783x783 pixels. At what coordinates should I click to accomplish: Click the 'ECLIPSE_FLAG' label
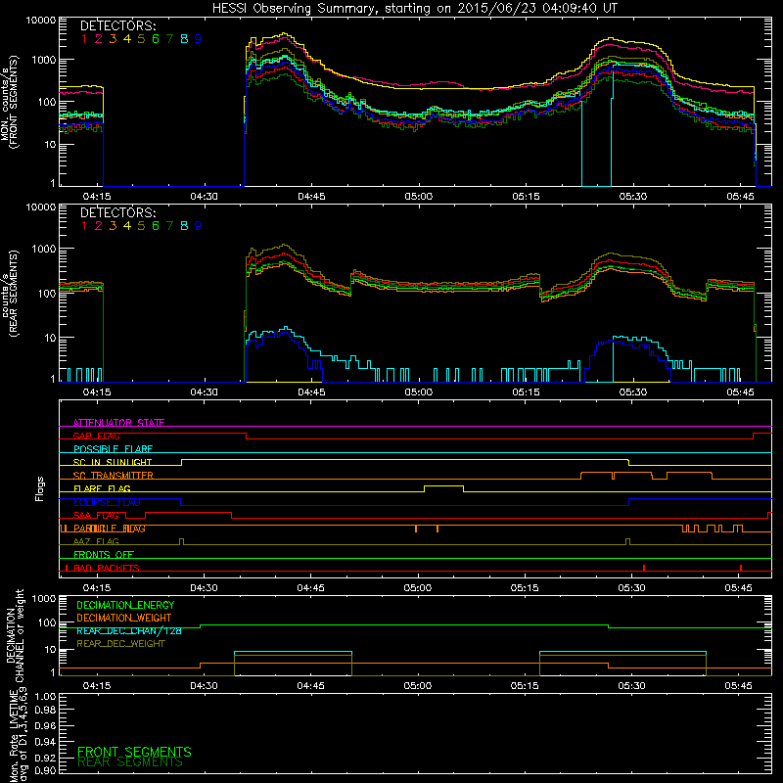tap(107, 502)
